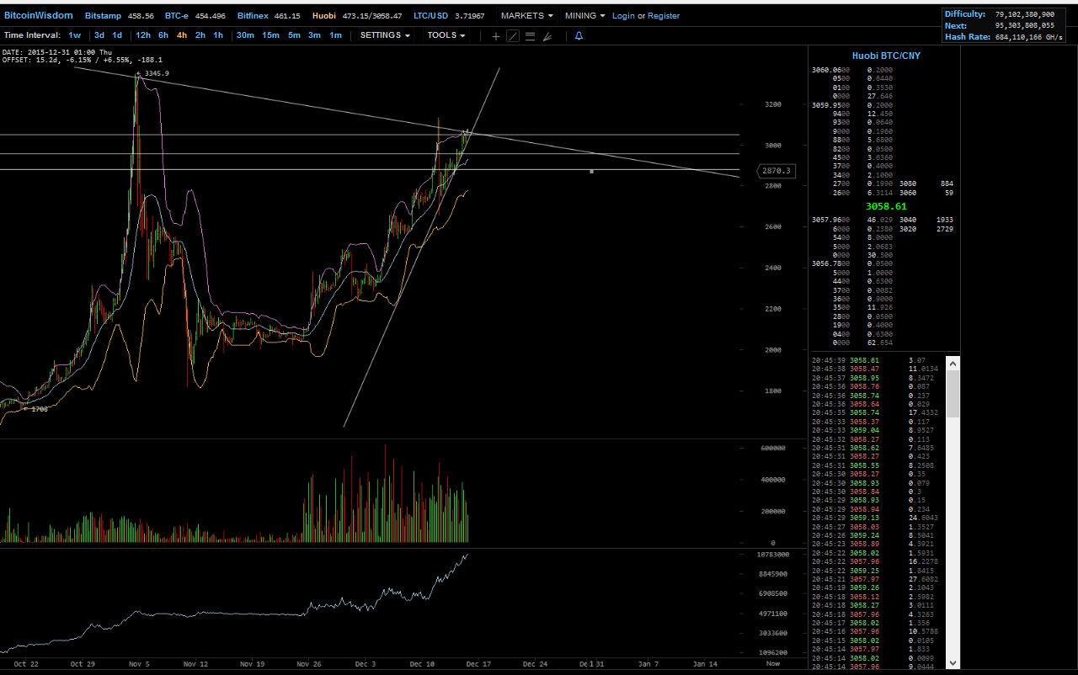Click the 20:45:35 trade with volume 17.4332

(876, 412)
